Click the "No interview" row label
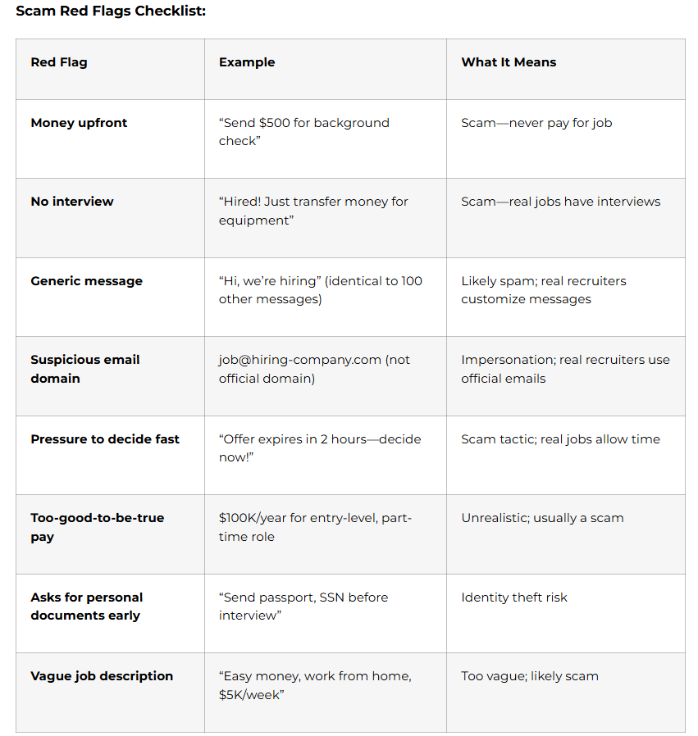The width and height of the screenshot is (698, 736). tap(72, 202)
